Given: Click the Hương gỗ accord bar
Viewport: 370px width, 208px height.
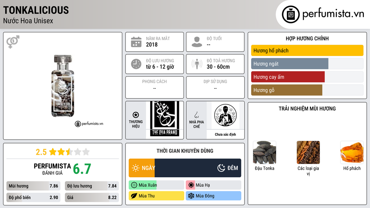Looking at the screenshot, I should [307, 90].
